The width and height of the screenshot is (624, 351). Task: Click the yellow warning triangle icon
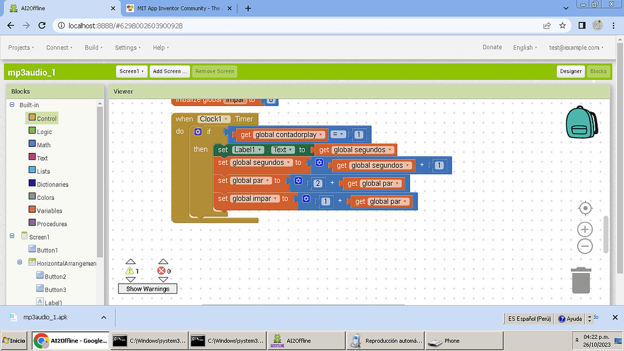point(130,271)
